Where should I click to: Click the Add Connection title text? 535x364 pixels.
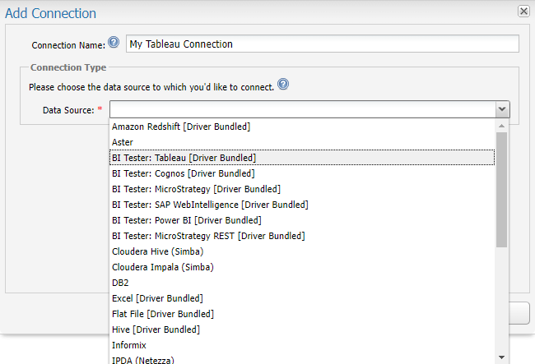coord(50,13)
